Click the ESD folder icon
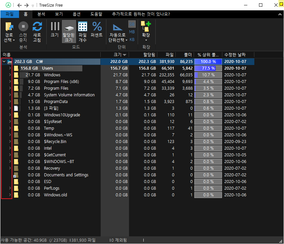The image size is (284, 244). 16,182
